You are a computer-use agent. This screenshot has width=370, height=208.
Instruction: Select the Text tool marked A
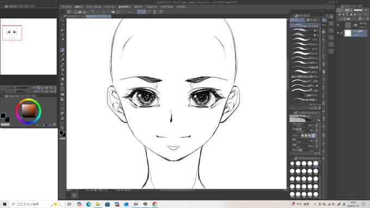62,118
